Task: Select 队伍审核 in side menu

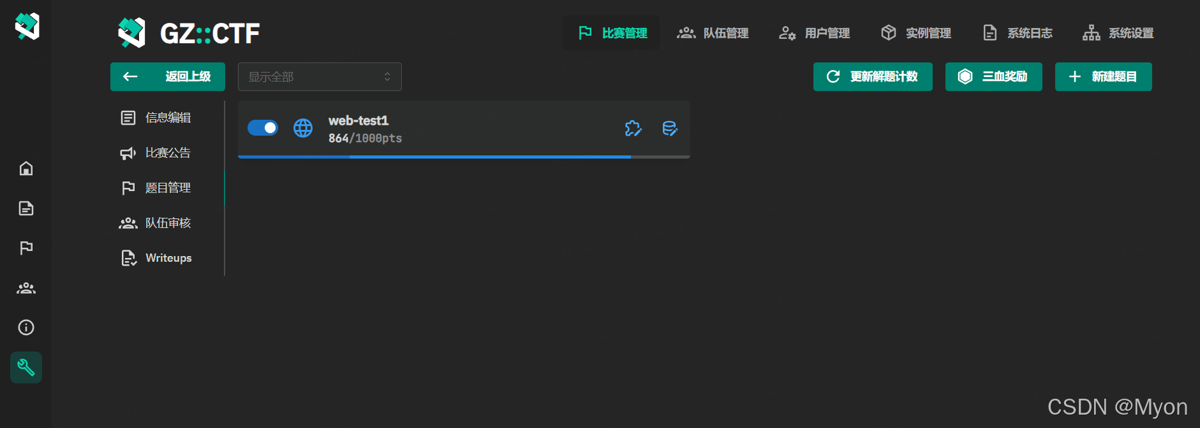Action: 167,223
